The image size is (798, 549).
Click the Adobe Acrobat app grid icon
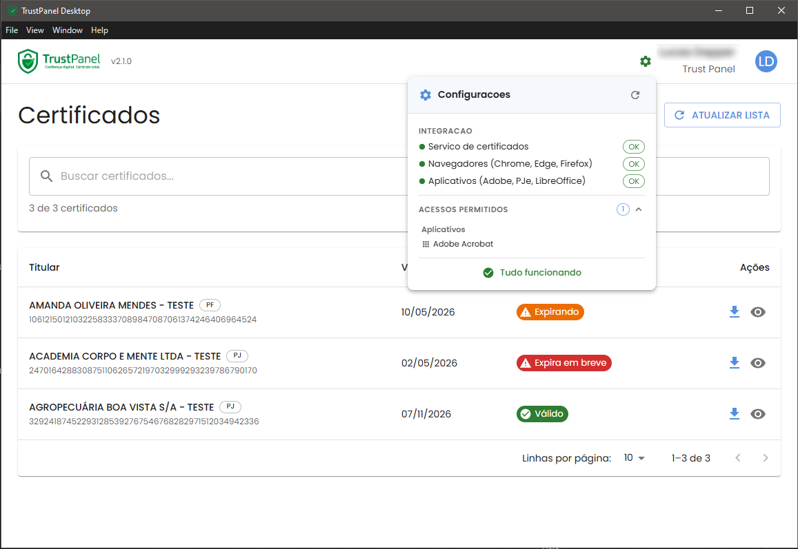(x=426, y=244)
